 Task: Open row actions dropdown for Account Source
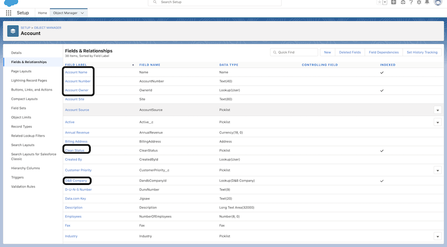(438, 110)
